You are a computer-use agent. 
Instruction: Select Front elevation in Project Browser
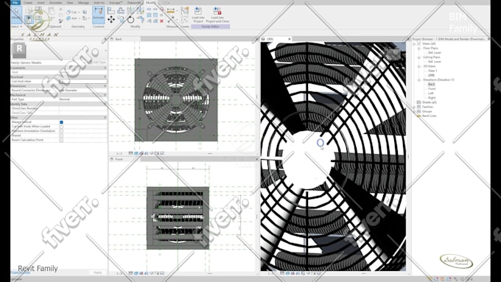tap(432, 89)
